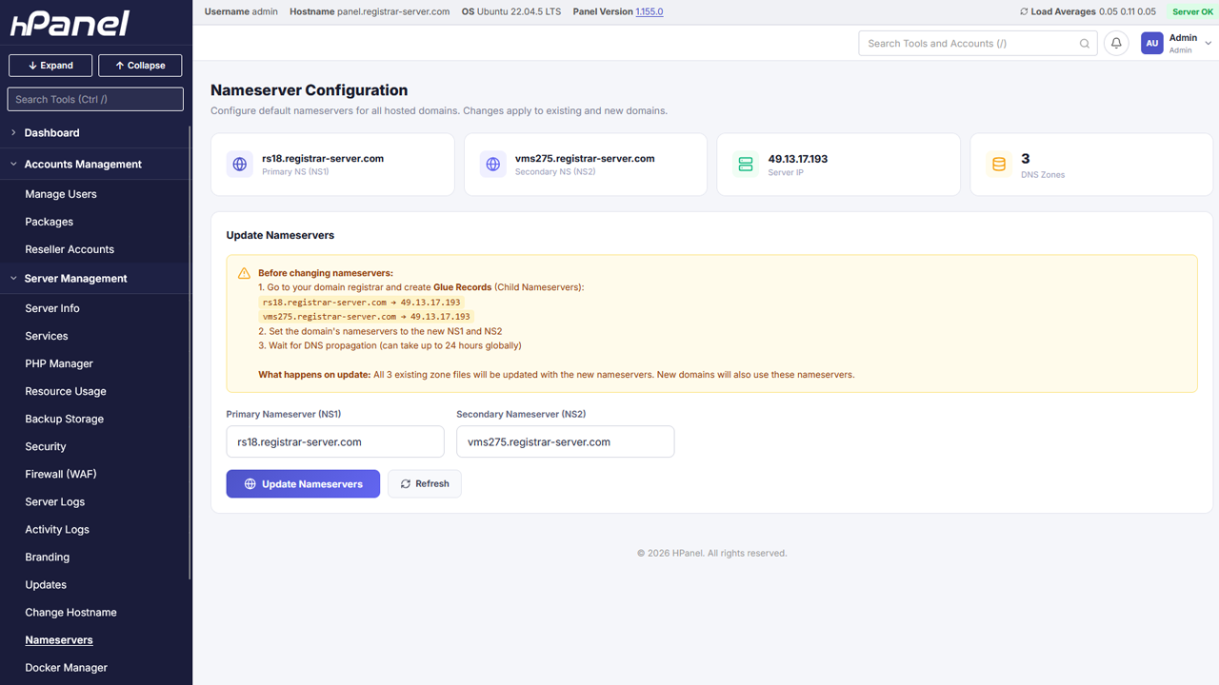
Task: Expand all sidebar sections
Action: [x=50, y=66]
